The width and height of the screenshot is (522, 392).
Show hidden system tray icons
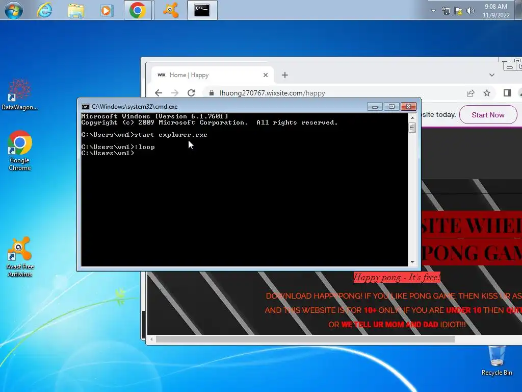pos(433,11)
